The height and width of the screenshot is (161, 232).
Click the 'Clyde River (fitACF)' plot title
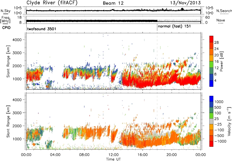52,3
